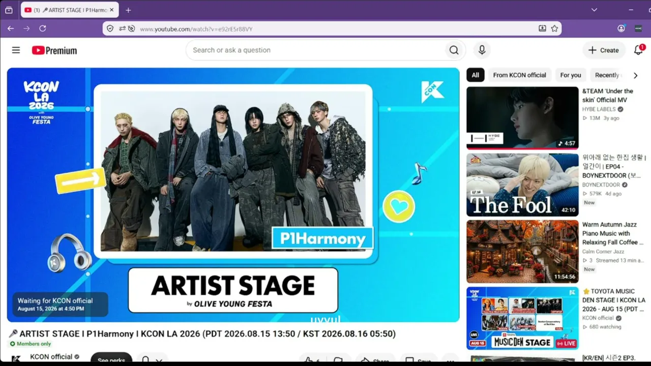Click the search magnifier button
651x366 pixels.
click(x=454, y=50)
